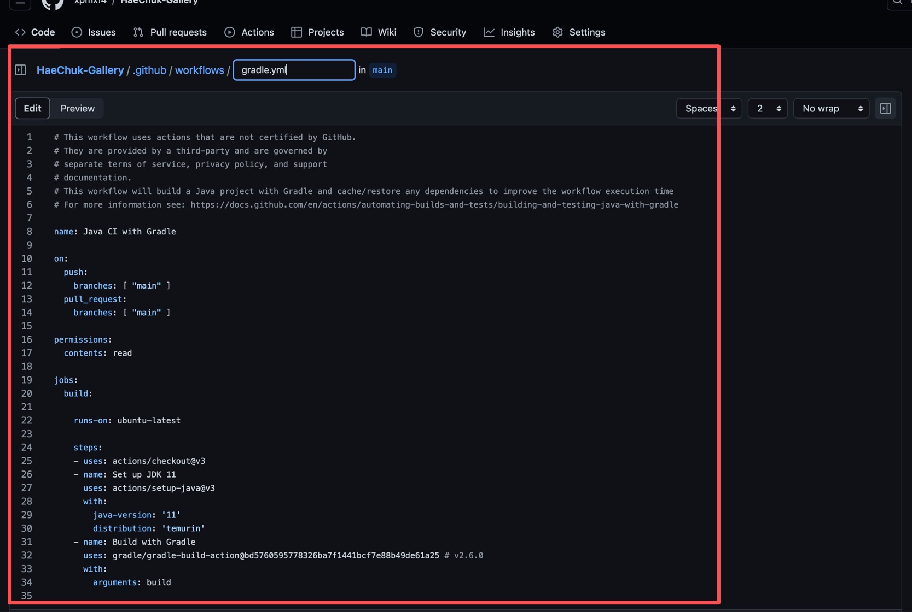Click the 'pull_request:' line
This screenshot has height=612, width=912.
95,299
